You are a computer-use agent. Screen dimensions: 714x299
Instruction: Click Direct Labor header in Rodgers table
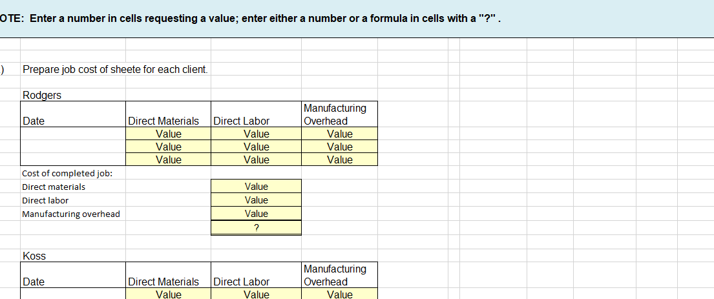256,114
